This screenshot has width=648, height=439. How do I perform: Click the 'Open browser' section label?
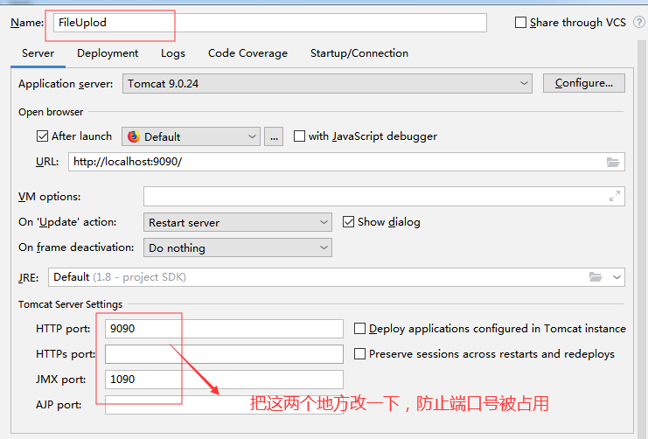[x=51, y=112]
